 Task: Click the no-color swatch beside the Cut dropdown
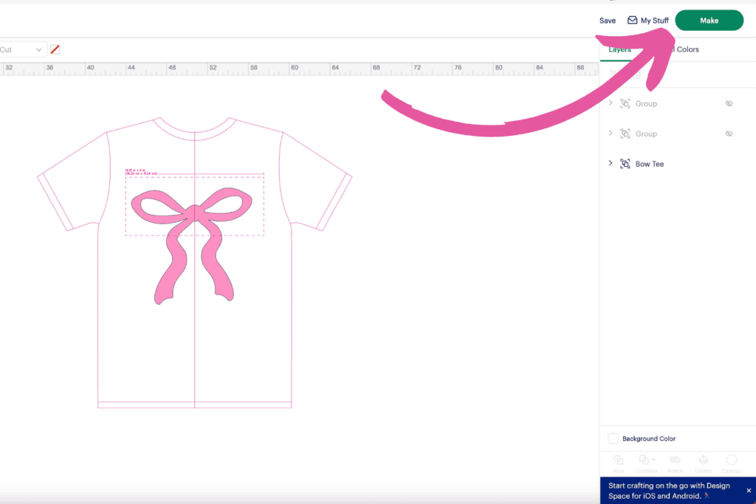coord(55,49)
